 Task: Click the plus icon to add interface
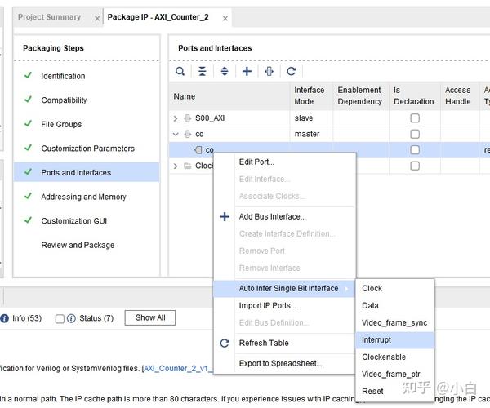[247, 72]
